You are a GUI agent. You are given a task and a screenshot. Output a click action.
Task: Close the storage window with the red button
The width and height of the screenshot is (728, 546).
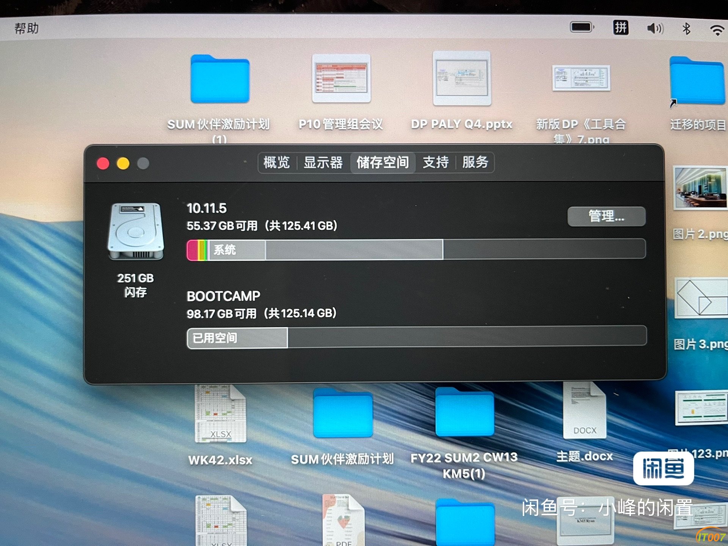click(103, 163)
